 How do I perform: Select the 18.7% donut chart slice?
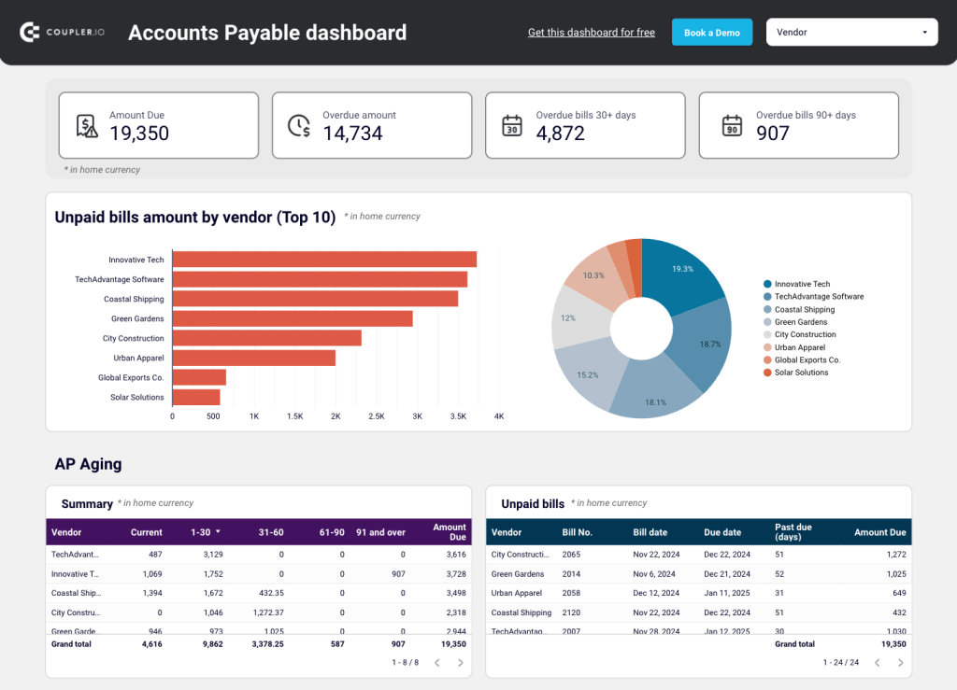tap(707, 345)
